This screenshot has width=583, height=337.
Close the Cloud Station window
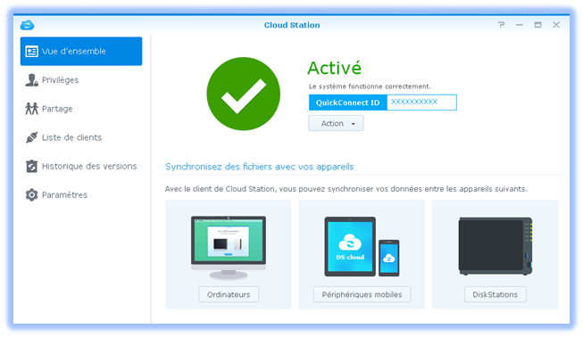point(556,25)
